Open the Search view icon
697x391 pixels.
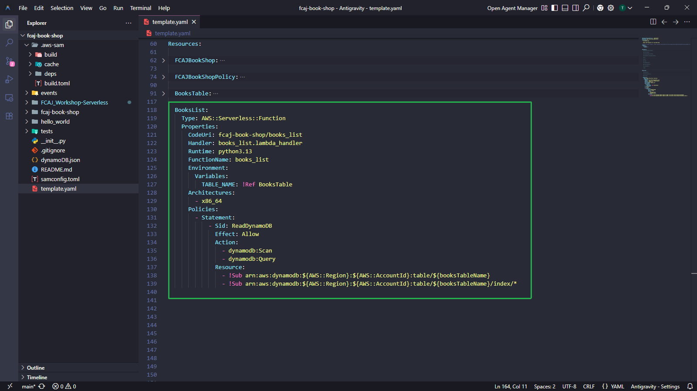tap(9, 43)
